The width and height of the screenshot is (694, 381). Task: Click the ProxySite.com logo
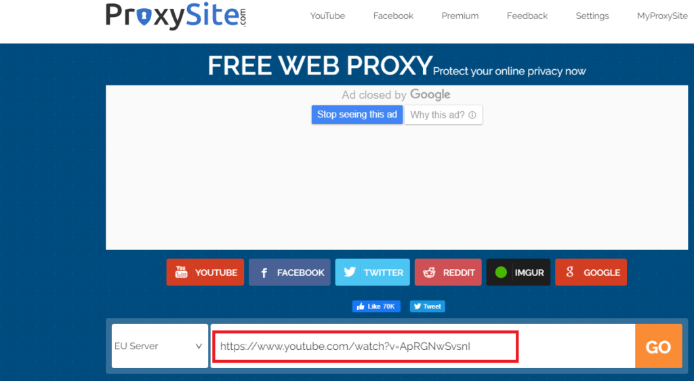coord(176,17)
